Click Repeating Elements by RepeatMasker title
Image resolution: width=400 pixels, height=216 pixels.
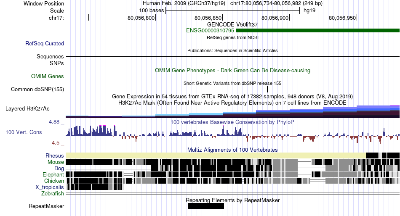click(232, 200)
